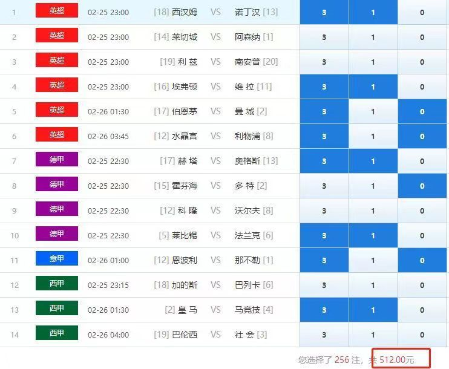Deselect 0 for 伯恩茅 vs 曼城
449x369 pixels.
click(422, 112)
